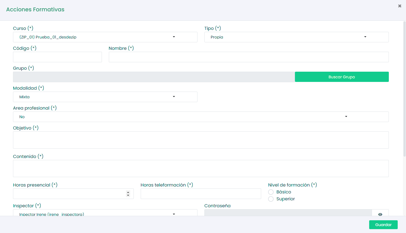The image size is (406, 233).
Task: Select the Básico formation level
Action: (271, 192)
